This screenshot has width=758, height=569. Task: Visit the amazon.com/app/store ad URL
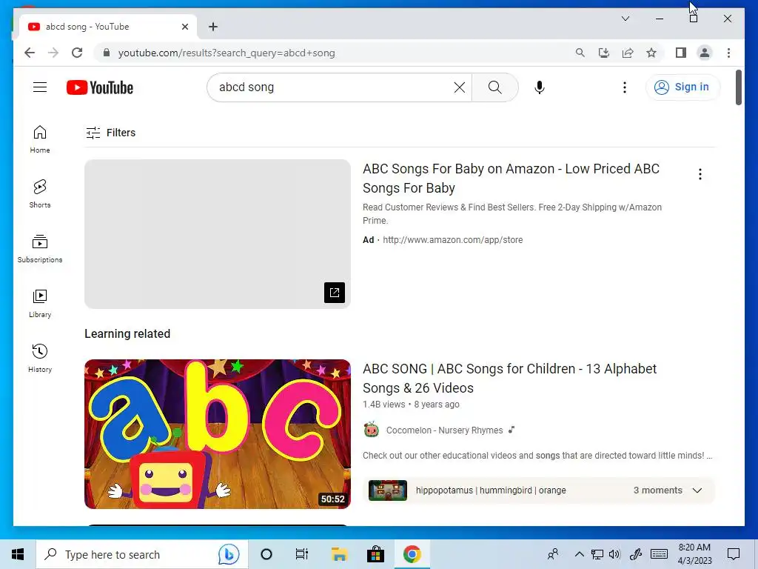point(452,240)
